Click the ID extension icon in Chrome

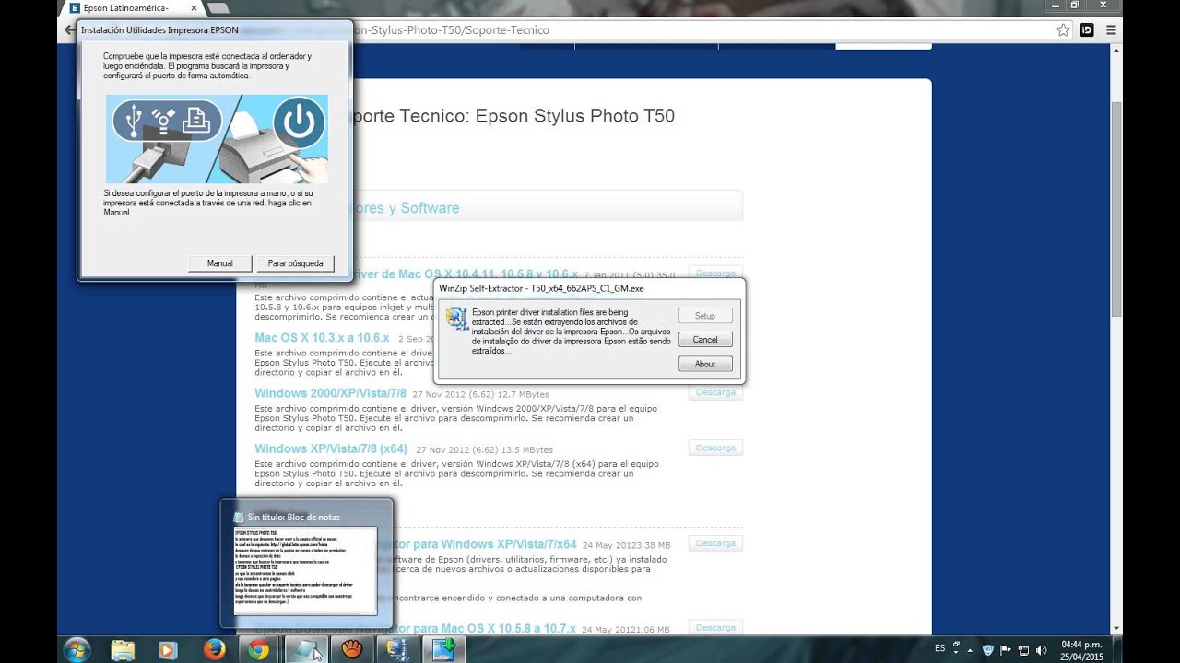[1087, 30]
